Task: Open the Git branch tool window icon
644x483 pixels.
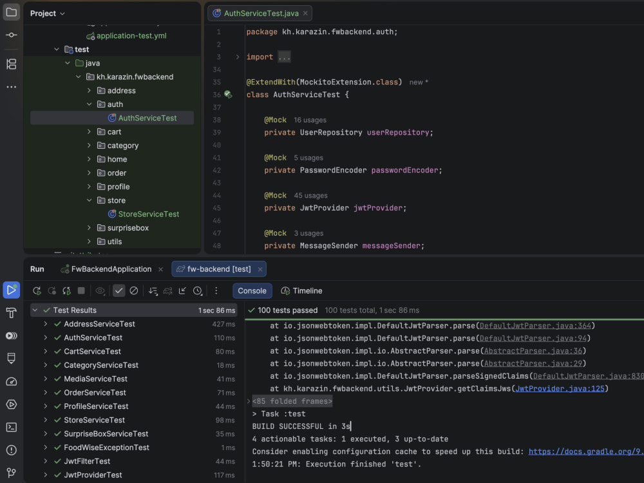Action: (x=11, y=473)
